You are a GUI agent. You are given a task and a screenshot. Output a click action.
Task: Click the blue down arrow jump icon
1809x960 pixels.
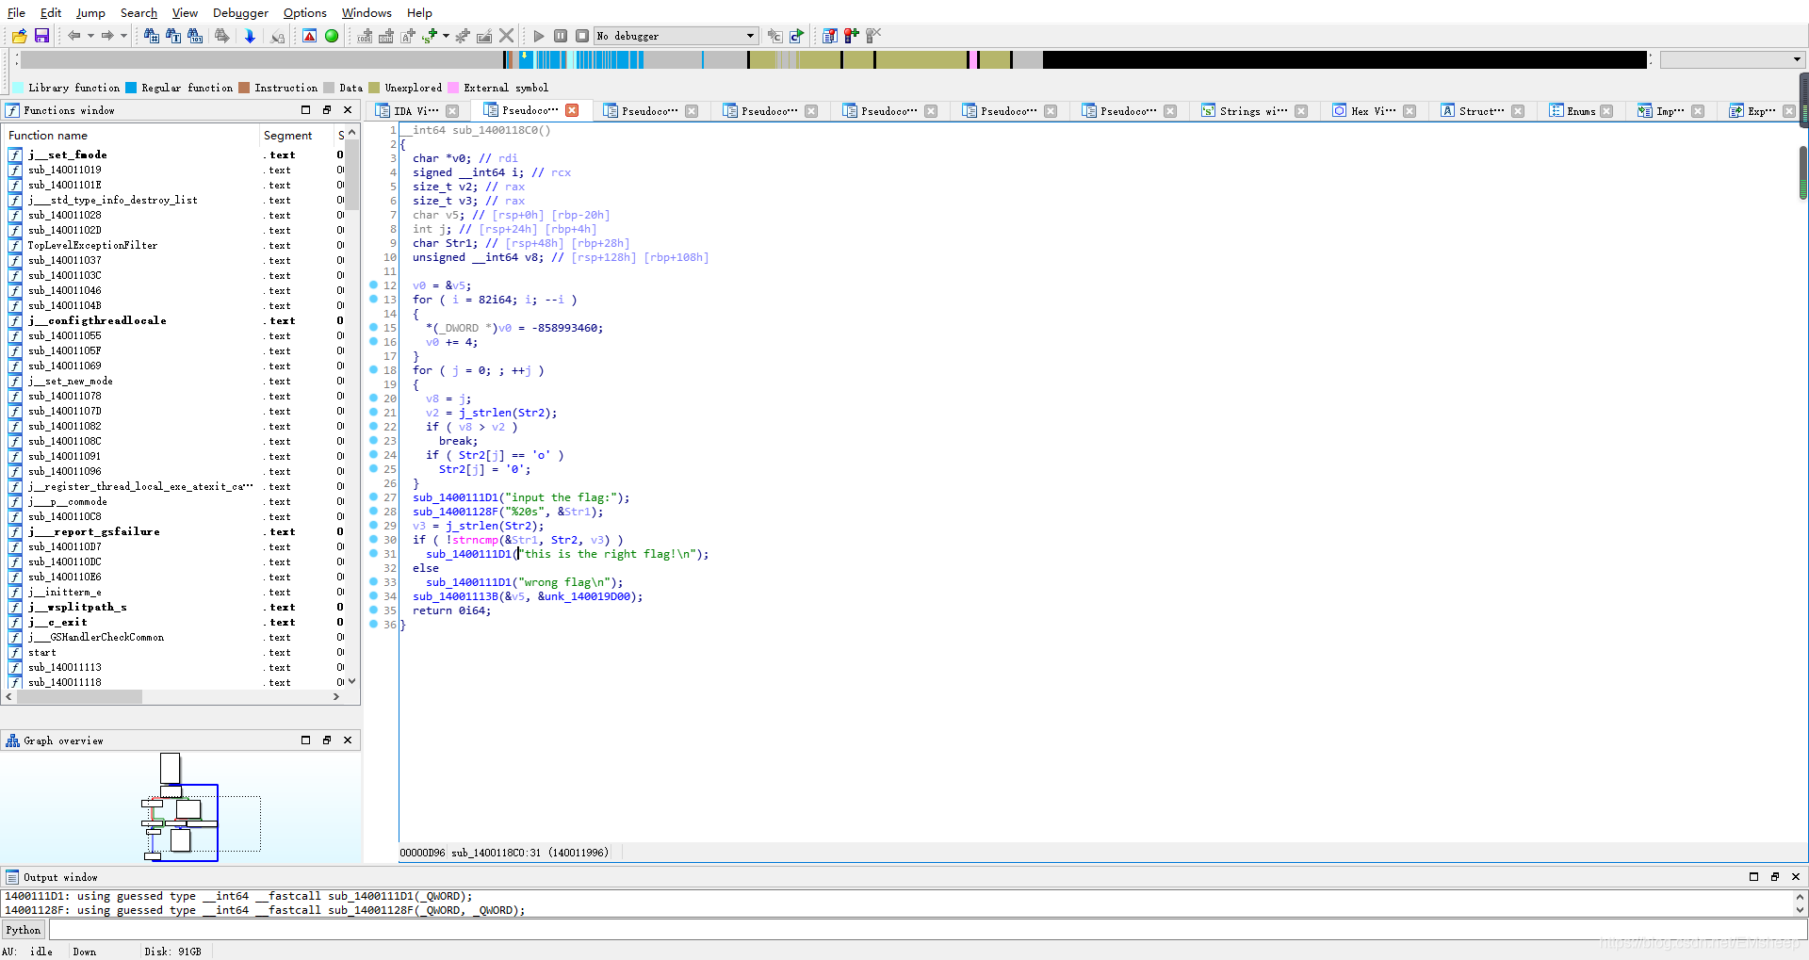(250, 36)
